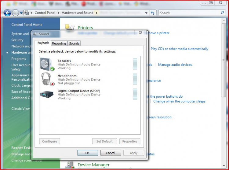
Task: Click the Sound dialog speaker title icon
Action: pyautogui.click(x=35, y=34)
